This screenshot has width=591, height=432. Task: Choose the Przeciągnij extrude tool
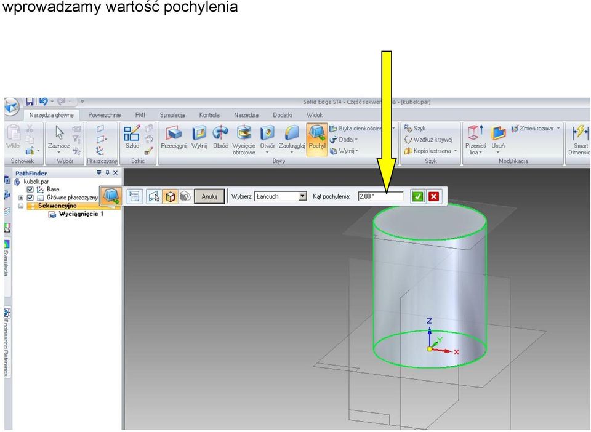[x=174, y=137]
